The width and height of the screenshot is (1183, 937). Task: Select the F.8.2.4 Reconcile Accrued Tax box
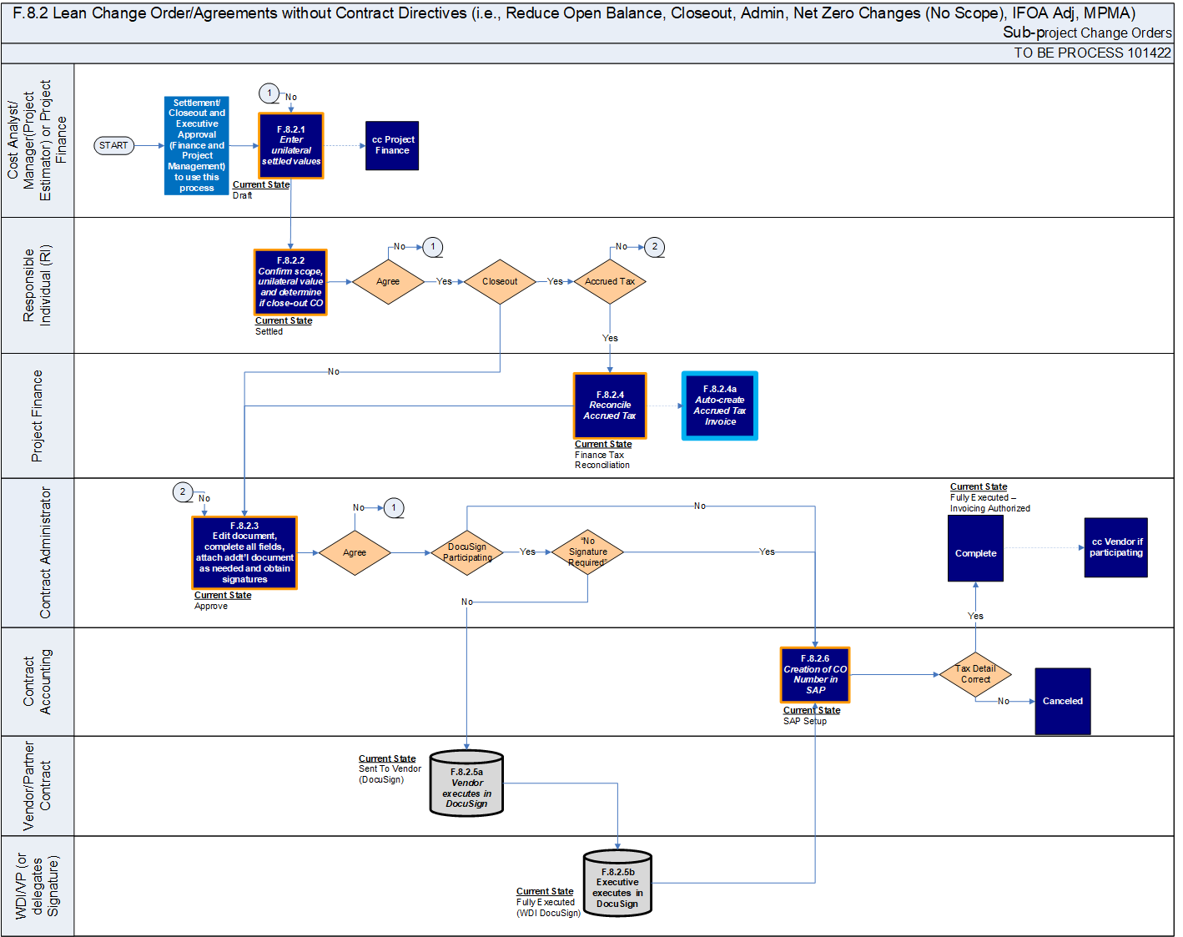pyautogui.click(x=610, y=406)
